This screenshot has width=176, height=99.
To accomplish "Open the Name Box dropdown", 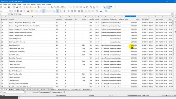I will [9, 14].
